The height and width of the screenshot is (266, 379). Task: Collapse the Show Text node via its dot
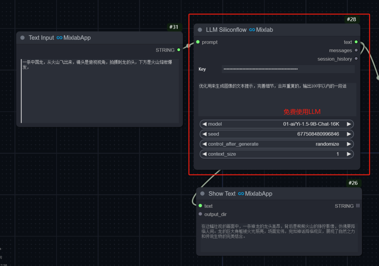(x=202, y=193)
